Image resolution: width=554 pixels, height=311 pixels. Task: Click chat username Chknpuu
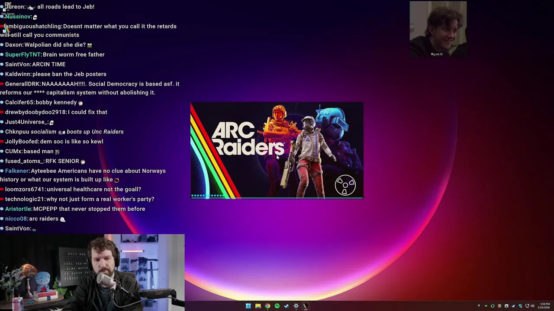click(17, 132)
